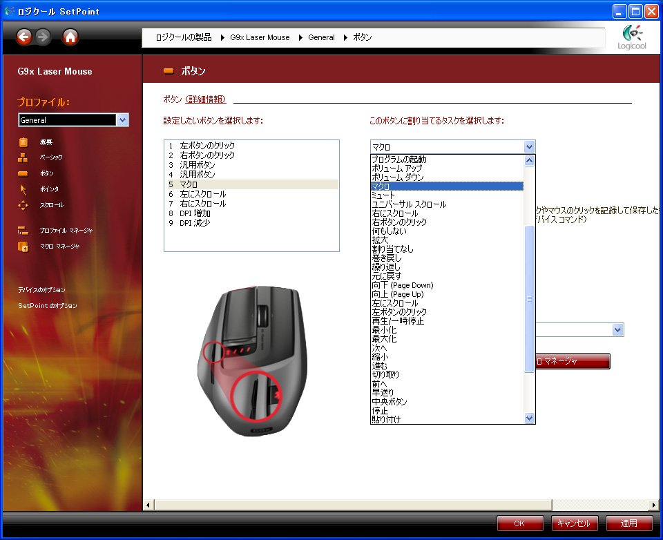Screen dimensions: 663x540
Task: Click horizontal scrollbar left arrow
Action: pyautogui.click(x=148, y=505)
